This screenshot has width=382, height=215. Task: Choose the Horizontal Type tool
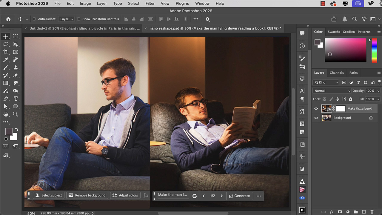[16, 99]
